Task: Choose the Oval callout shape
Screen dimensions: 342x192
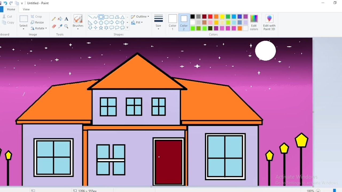Action: (x=117, y=28)
